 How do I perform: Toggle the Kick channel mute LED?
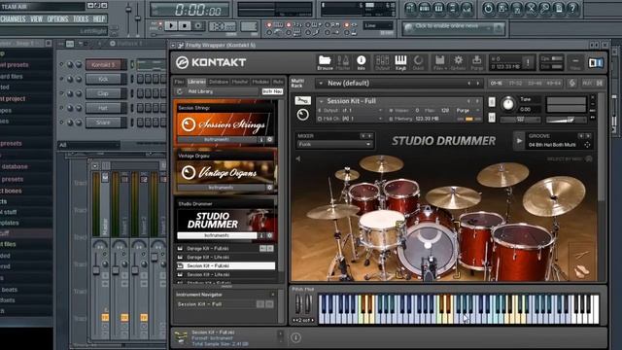click(x=61, y=79)
